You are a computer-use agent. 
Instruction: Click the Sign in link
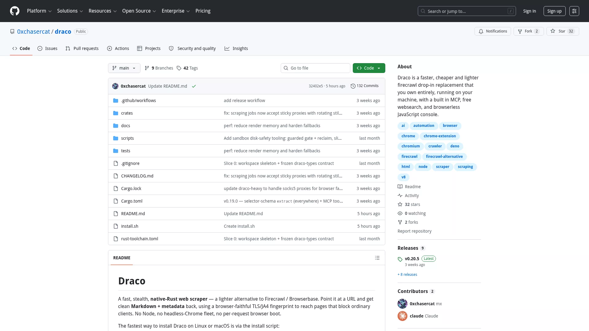point(529,11)
